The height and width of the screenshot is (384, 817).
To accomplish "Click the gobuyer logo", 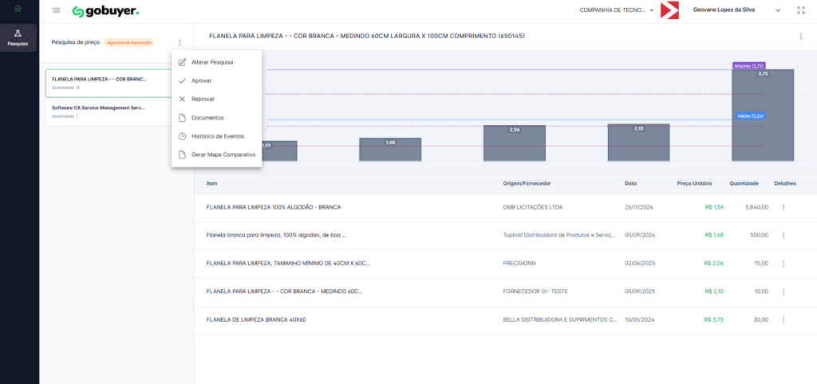I will (x=105, y=11).
